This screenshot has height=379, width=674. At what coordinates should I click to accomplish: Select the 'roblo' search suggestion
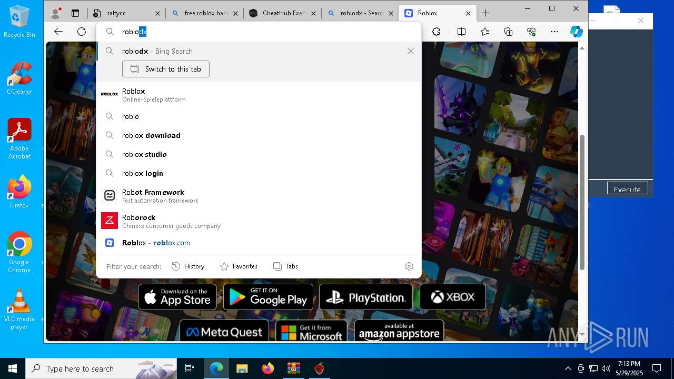coord(259,116)
